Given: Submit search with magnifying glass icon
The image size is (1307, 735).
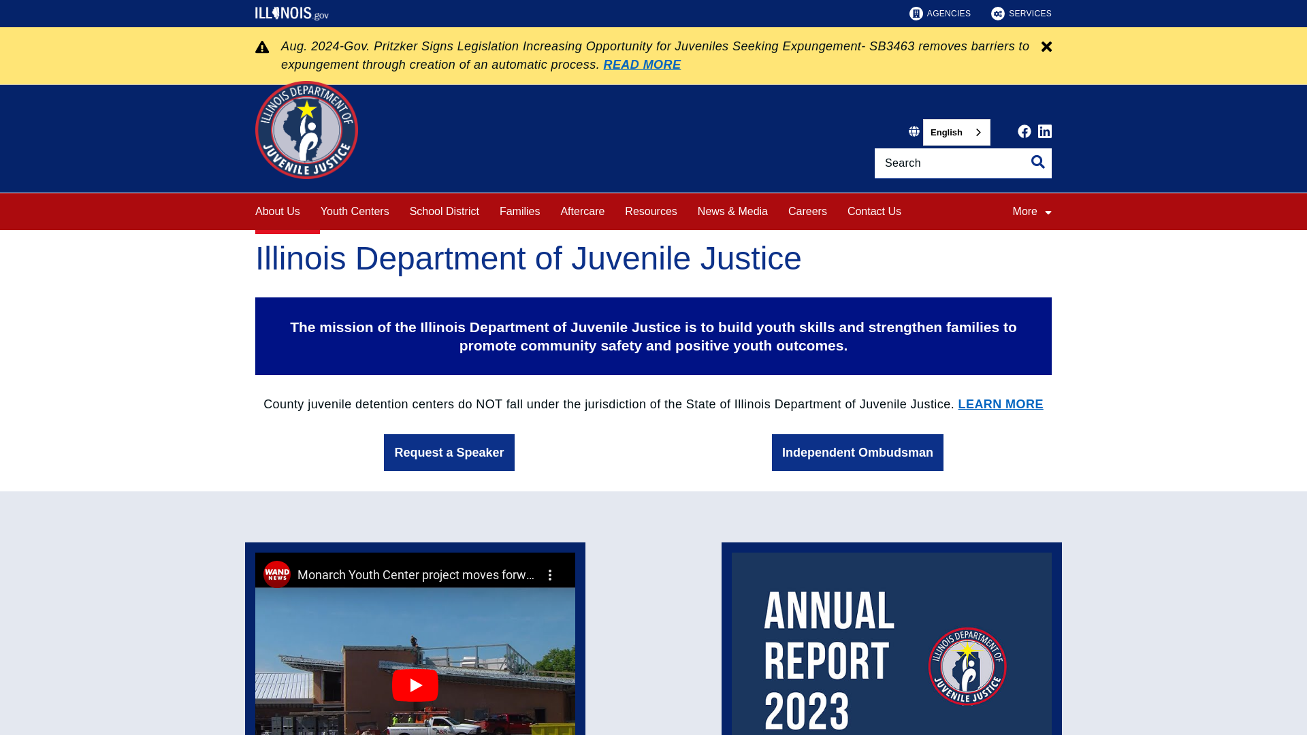Looking at the screenshot, I should pos(1038,162).
